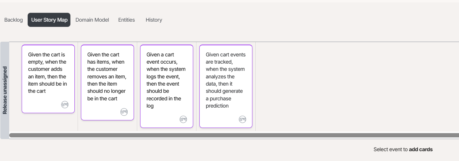Click empty column right of prediction card
This screenshot has width=459, height=161.
coord(355,86)
